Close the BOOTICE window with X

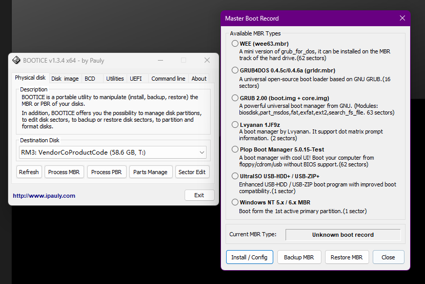(207, 60)
